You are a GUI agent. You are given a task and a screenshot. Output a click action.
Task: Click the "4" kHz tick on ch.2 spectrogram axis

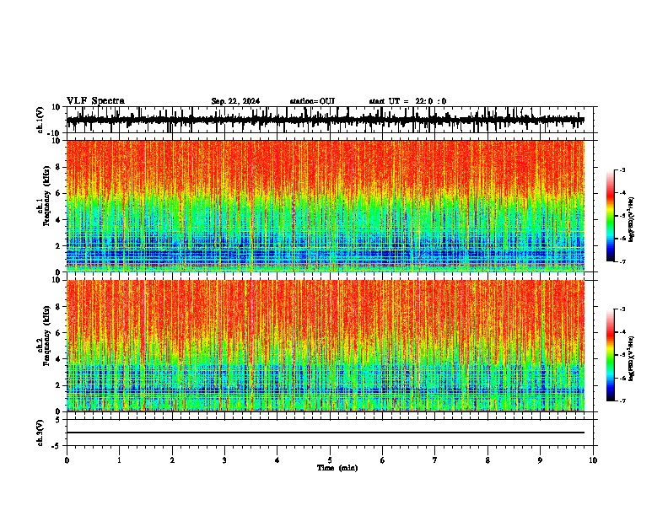point(59,359)
